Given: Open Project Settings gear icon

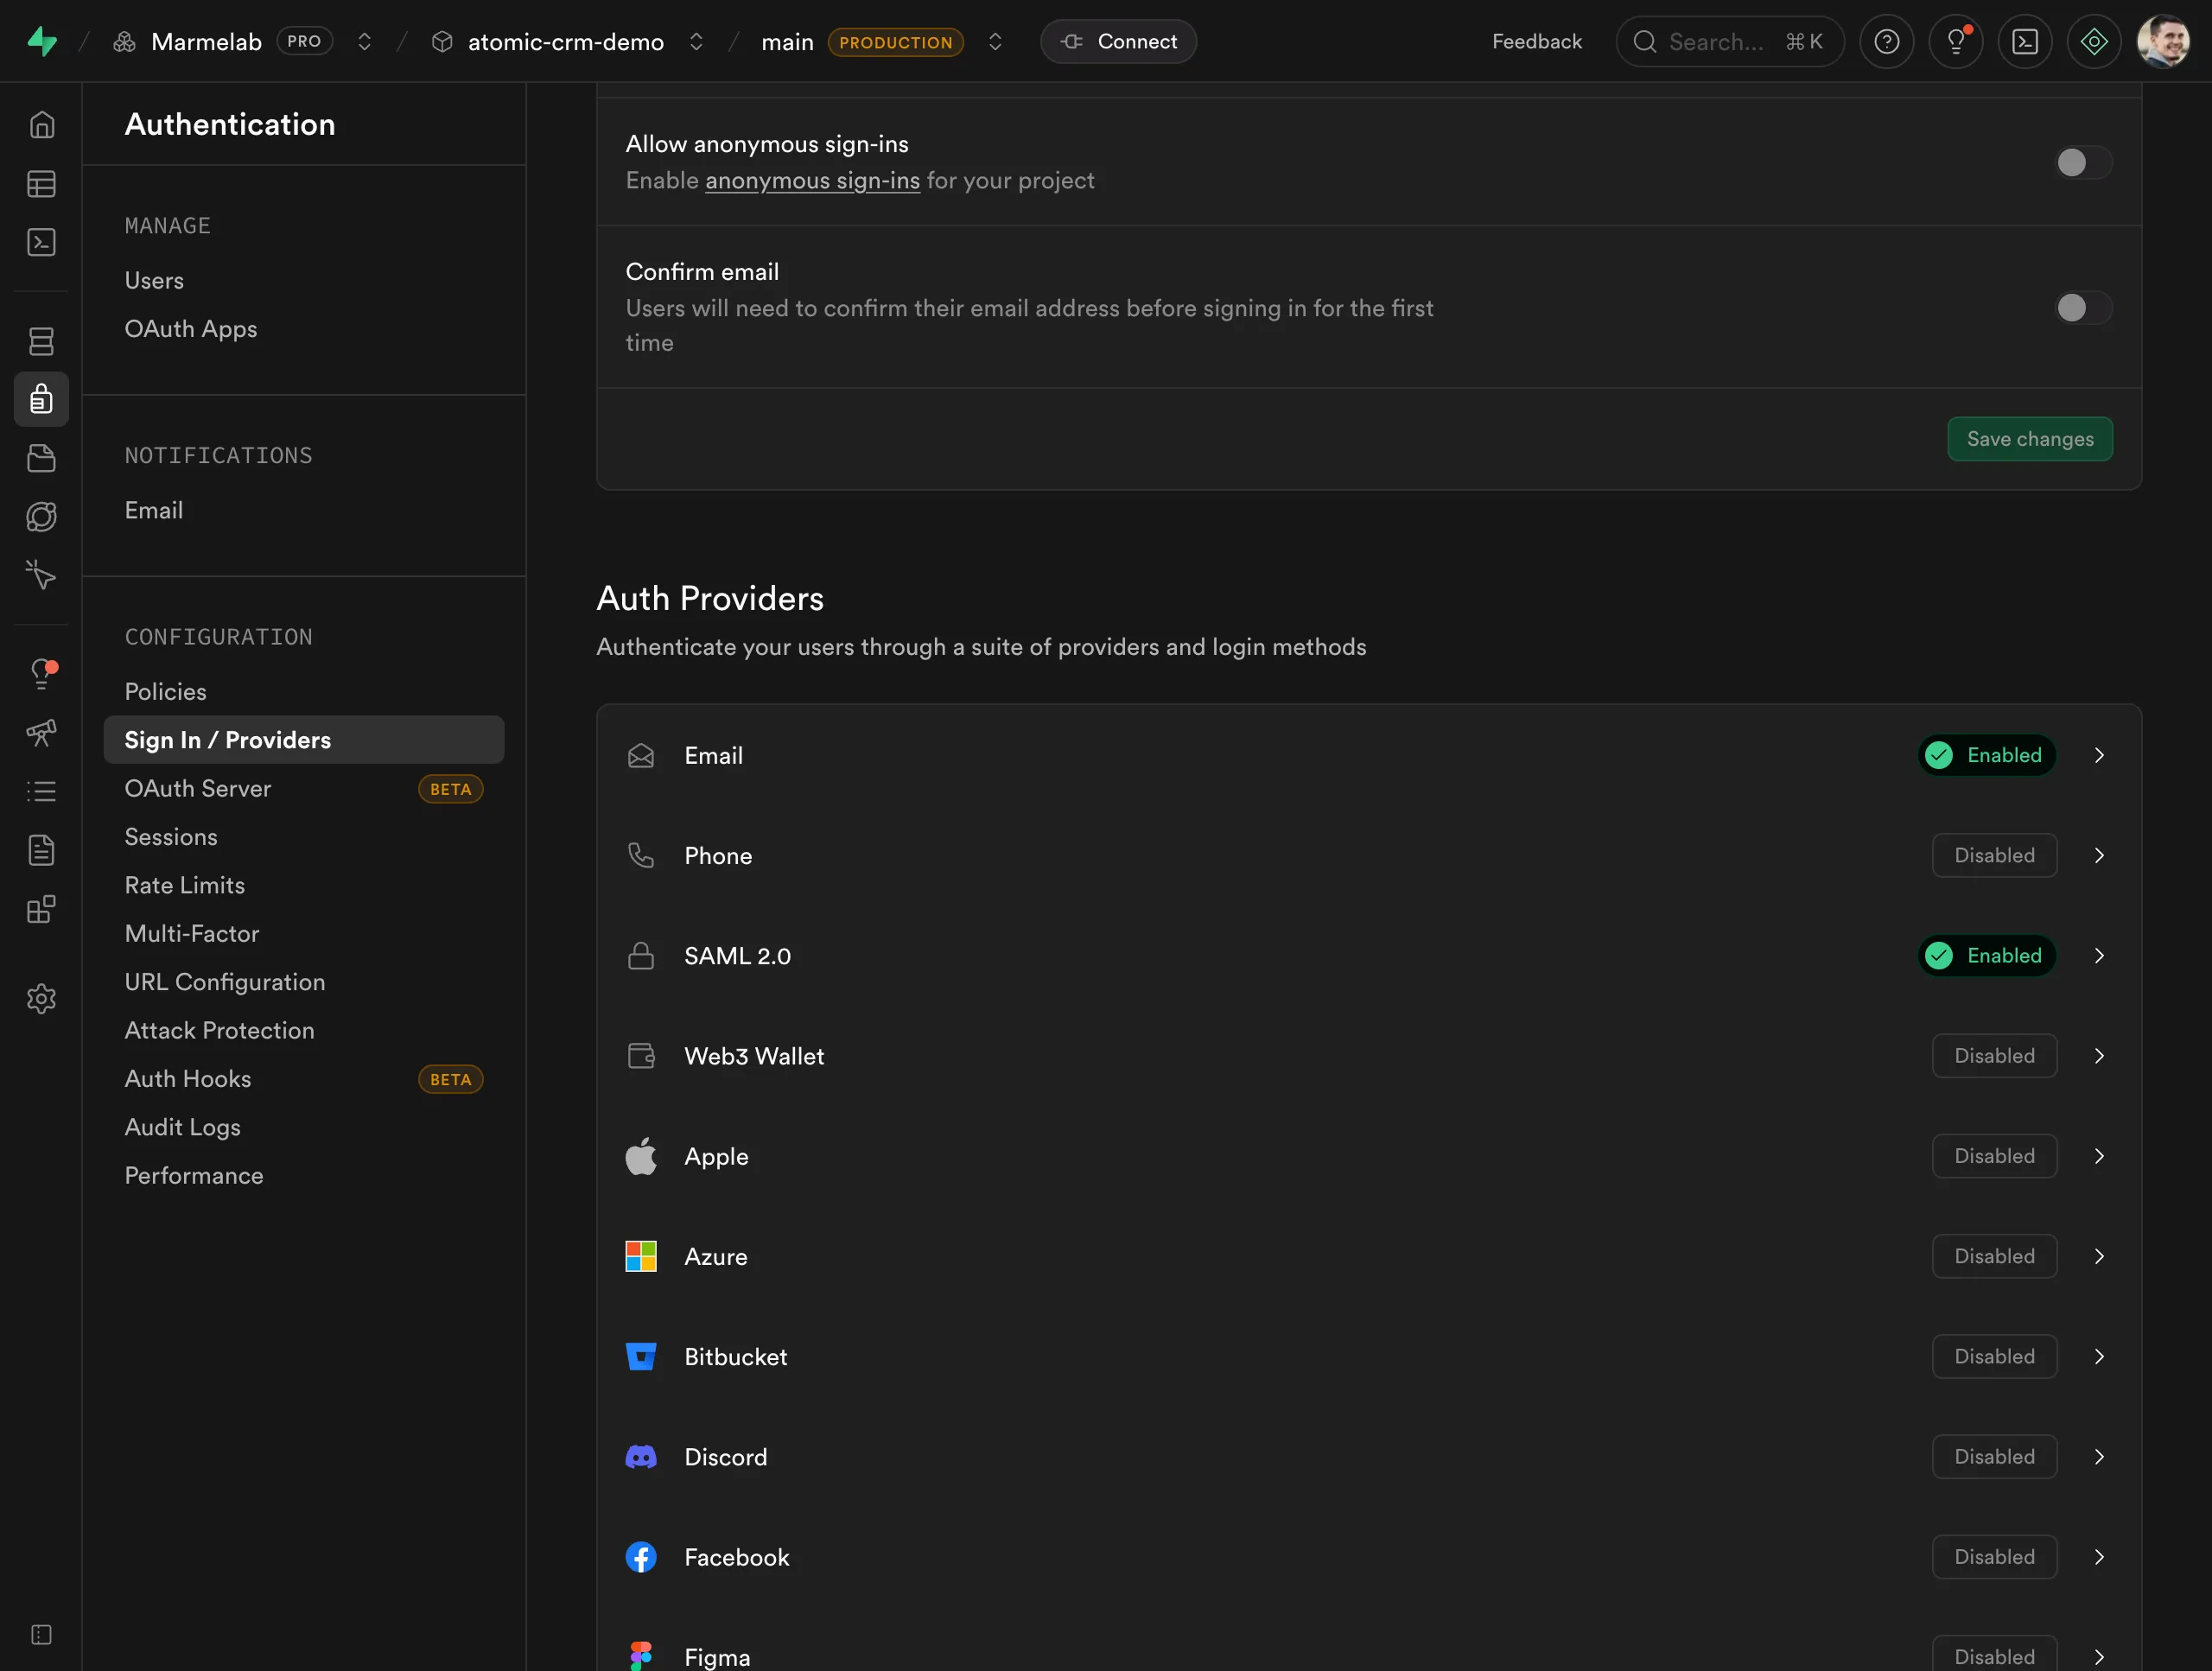Looking at the screenshot, I should (x=41, y=998).
